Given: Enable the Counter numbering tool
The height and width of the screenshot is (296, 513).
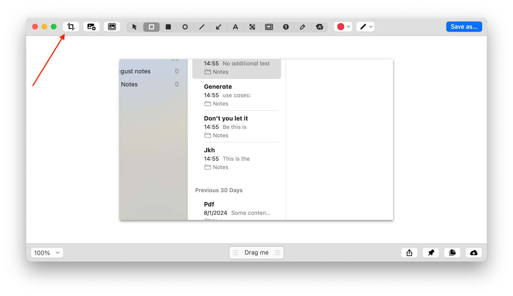Looking at the screenshot, I should click(x=286, y=27).
